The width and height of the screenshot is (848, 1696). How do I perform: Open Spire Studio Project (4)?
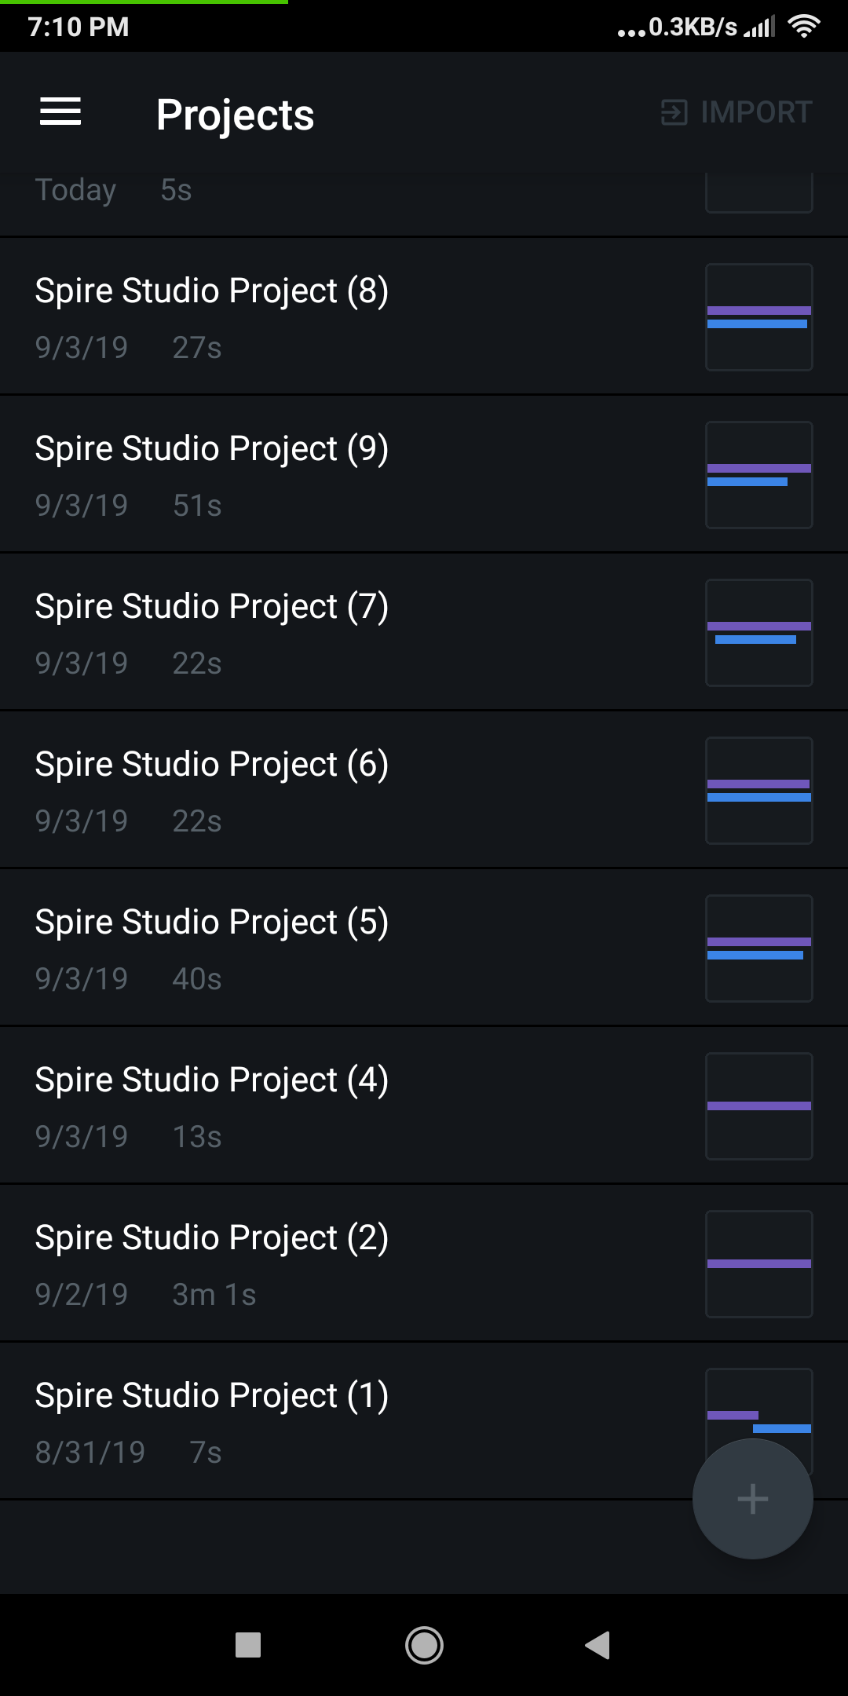pyautogui.click(x=212, y=1080)
